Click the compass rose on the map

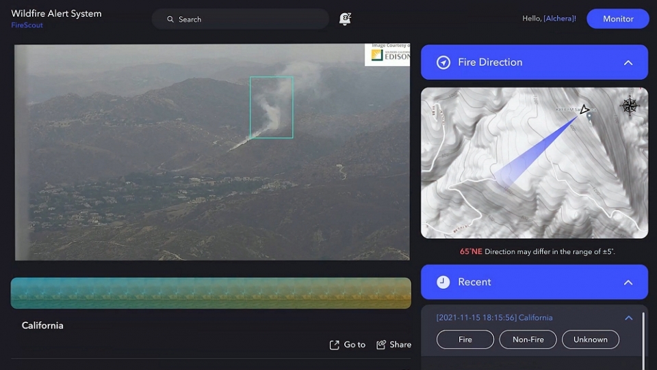point(629,106)
